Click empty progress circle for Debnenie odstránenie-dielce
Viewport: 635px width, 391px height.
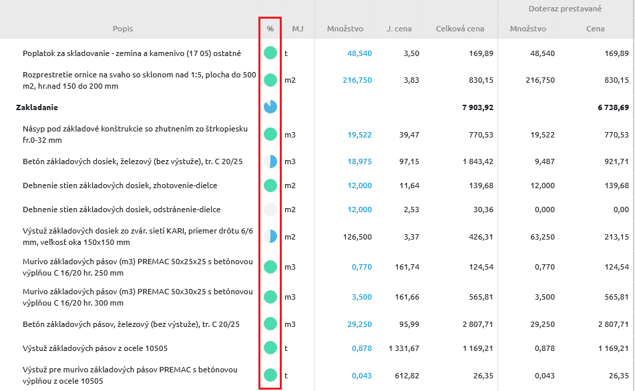(270, 210)
